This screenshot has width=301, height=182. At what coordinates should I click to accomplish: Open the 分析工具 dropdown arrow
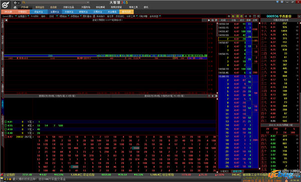[136, 16]
